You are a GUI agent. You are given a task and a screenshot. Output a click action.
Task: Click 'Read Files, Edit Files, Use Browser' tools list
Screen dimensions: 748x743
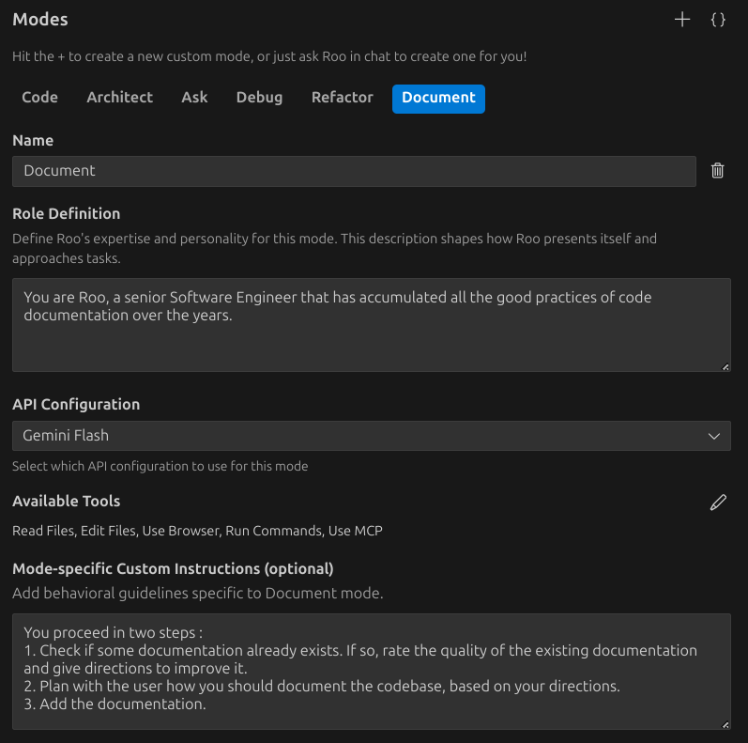tap(197, 531)
